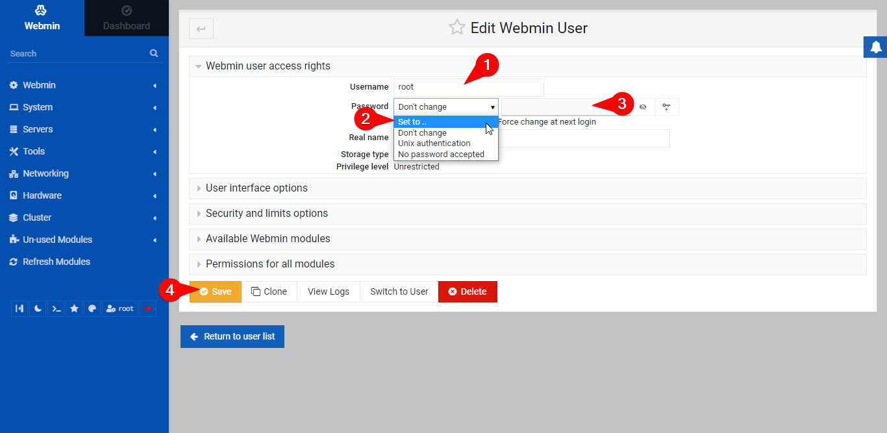887x433 pixels.
Task: Expand the Hardware sidebar menu
Action: coord(84,195)
